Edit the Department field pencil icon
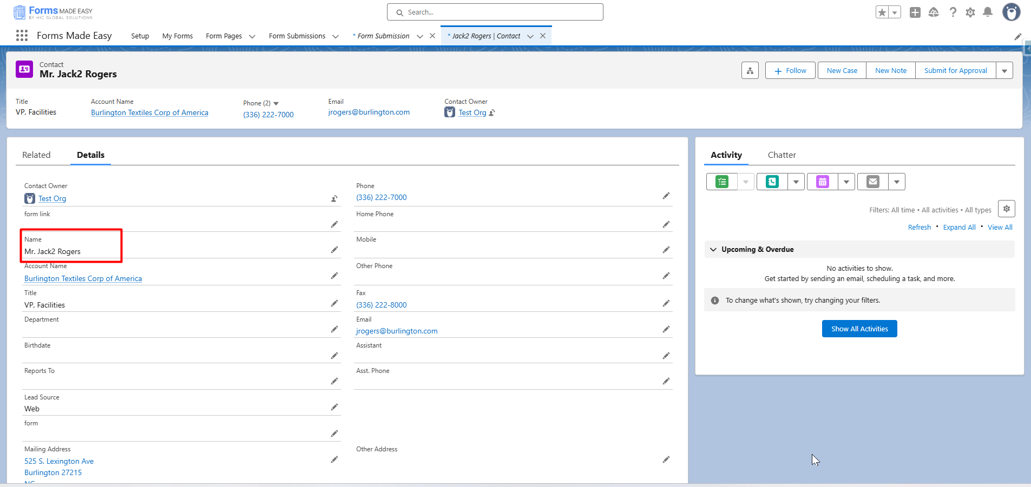Viewport: 1031px width, 487px height. (x=334, y=329)
